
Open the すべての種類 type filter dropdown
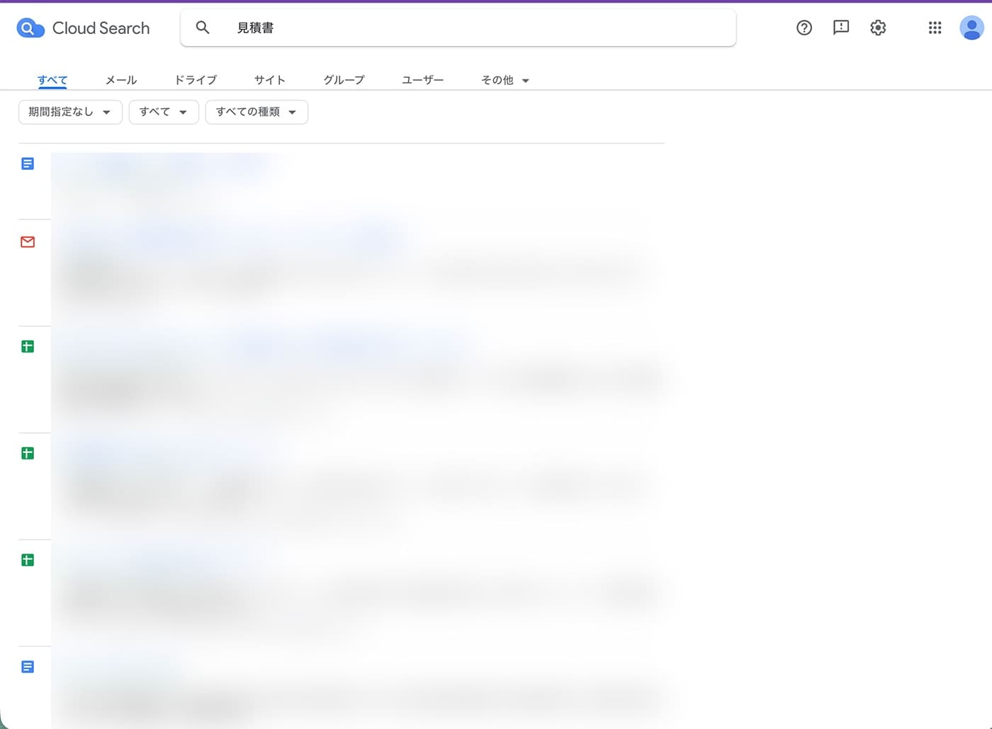[257, 112]
